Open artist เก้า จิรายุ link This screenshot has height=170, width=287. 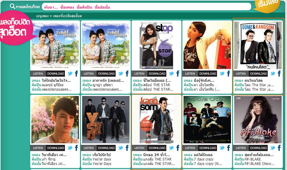pyautogui.click(x=49, y=159)
